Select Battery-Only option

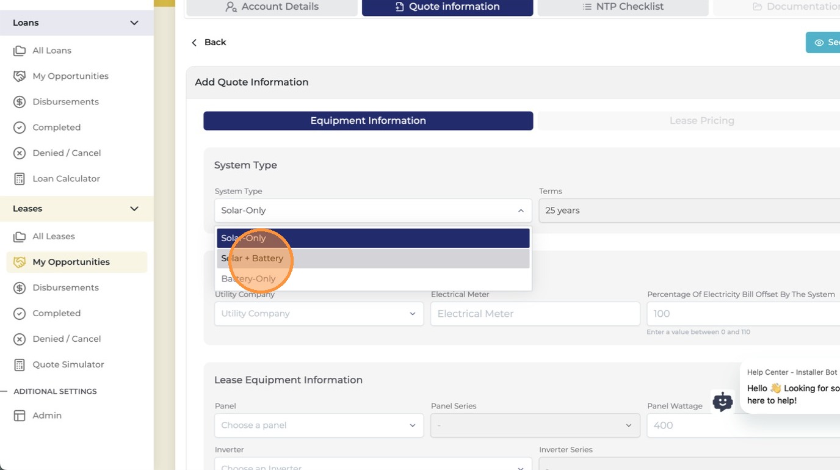pos(373,279)
